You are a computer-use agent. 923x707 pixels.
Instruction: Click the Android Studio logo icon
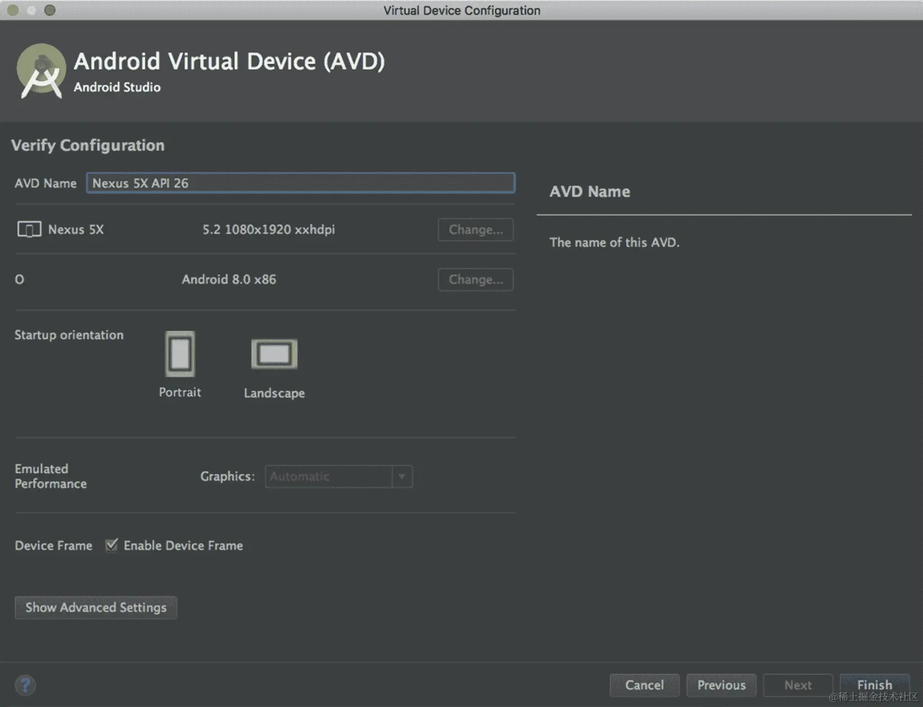[40, 72]
